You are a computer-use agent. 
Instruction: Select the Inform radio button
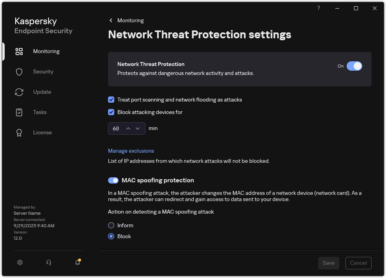[111, 225]
